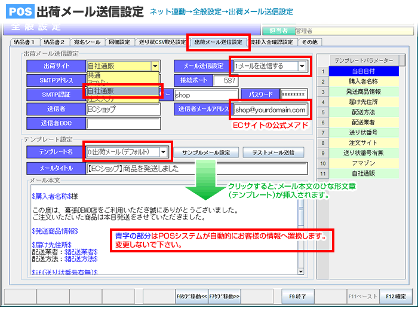Select the 購入者名称 template parameter
This screenshot has height=311, width=418.
(364, 81)
